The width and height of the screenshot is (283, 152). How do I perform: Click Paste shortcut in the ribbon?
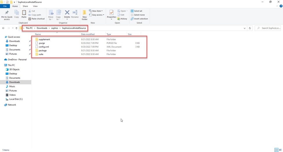(x=37, y=19)
